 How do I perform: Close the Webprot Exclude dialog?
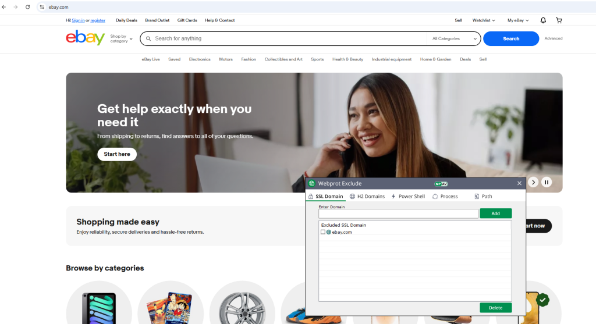click(x=519, y=183)
